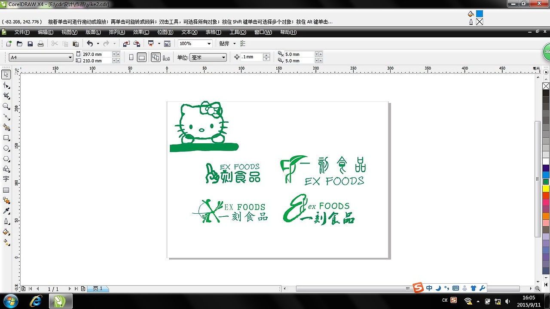Viewport: 550px width, 309px height.
Task: Select the Rectangle tool
Action: click(6, 138)
